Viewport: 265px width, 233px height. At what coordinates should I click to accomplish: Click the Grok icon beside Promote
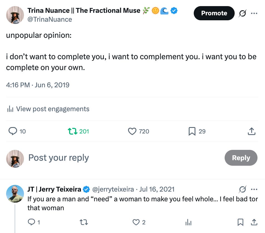pyautogui.click(x=242, y=13)
